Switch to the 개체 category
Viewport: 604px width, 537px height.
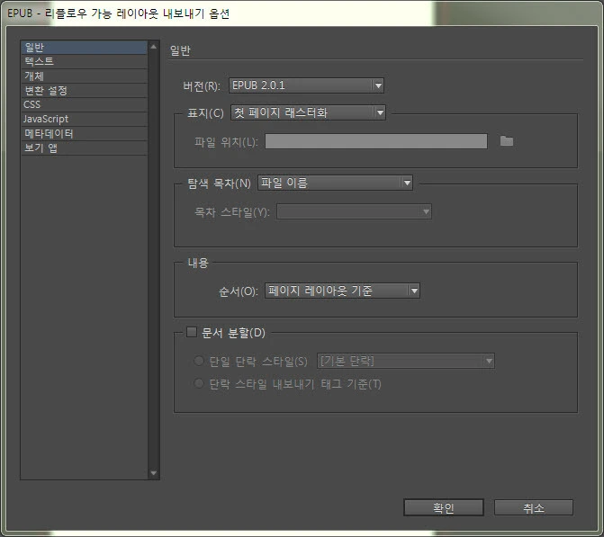pos(84,76)
